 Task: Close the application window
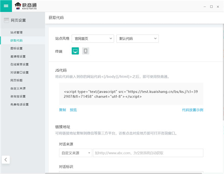coord(218,7)
